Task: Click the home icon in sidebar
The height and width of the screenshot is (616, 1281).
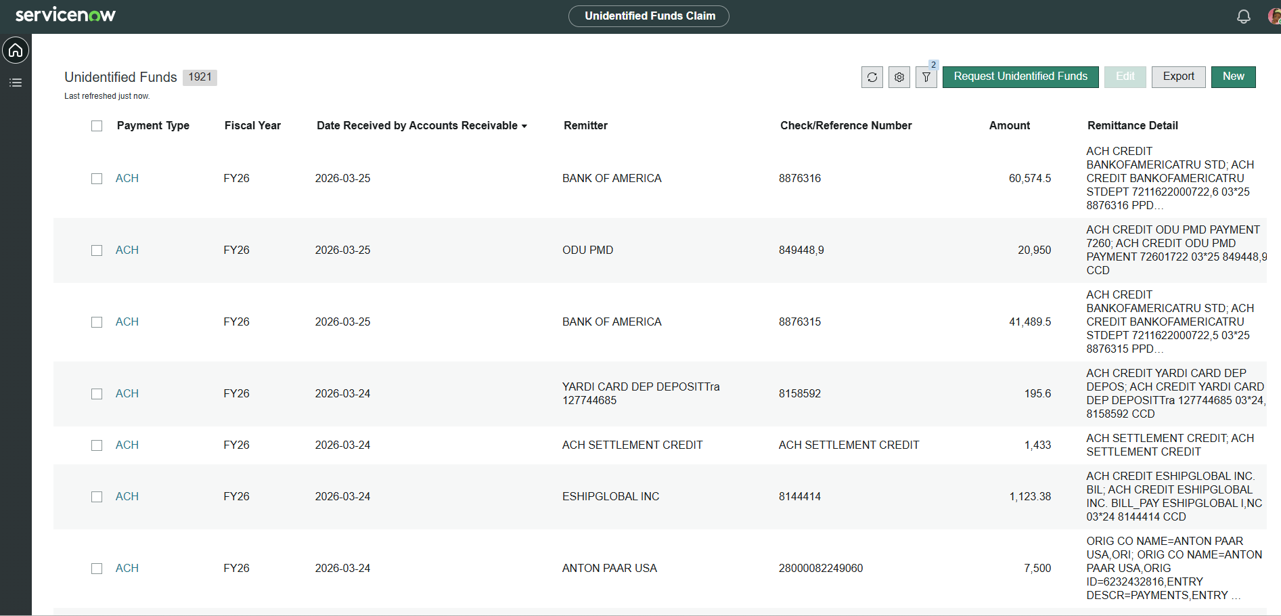Action: pyautogui.click(x=16, y=51)
